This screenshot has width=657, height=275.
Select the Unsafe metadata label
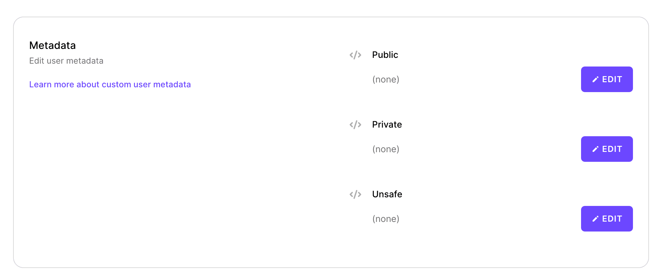click(x=387, y=194)
